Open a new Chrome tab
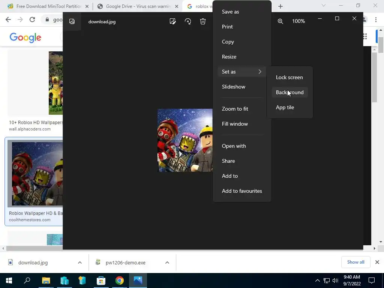 pos(280,6)
